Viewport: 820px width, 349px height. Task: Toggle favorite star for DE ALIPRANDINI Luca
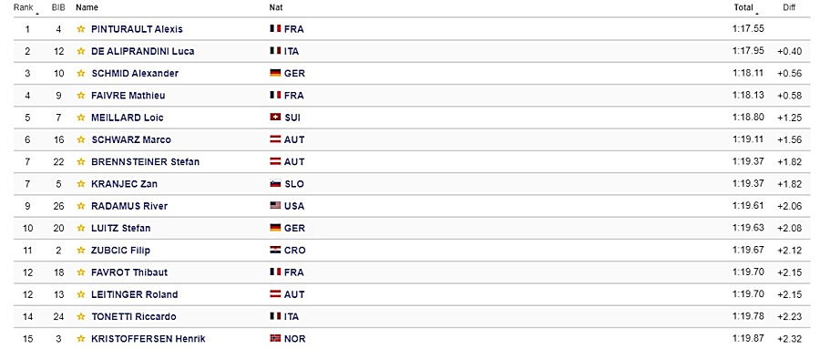pyautogui.click(x=80, y=51)
